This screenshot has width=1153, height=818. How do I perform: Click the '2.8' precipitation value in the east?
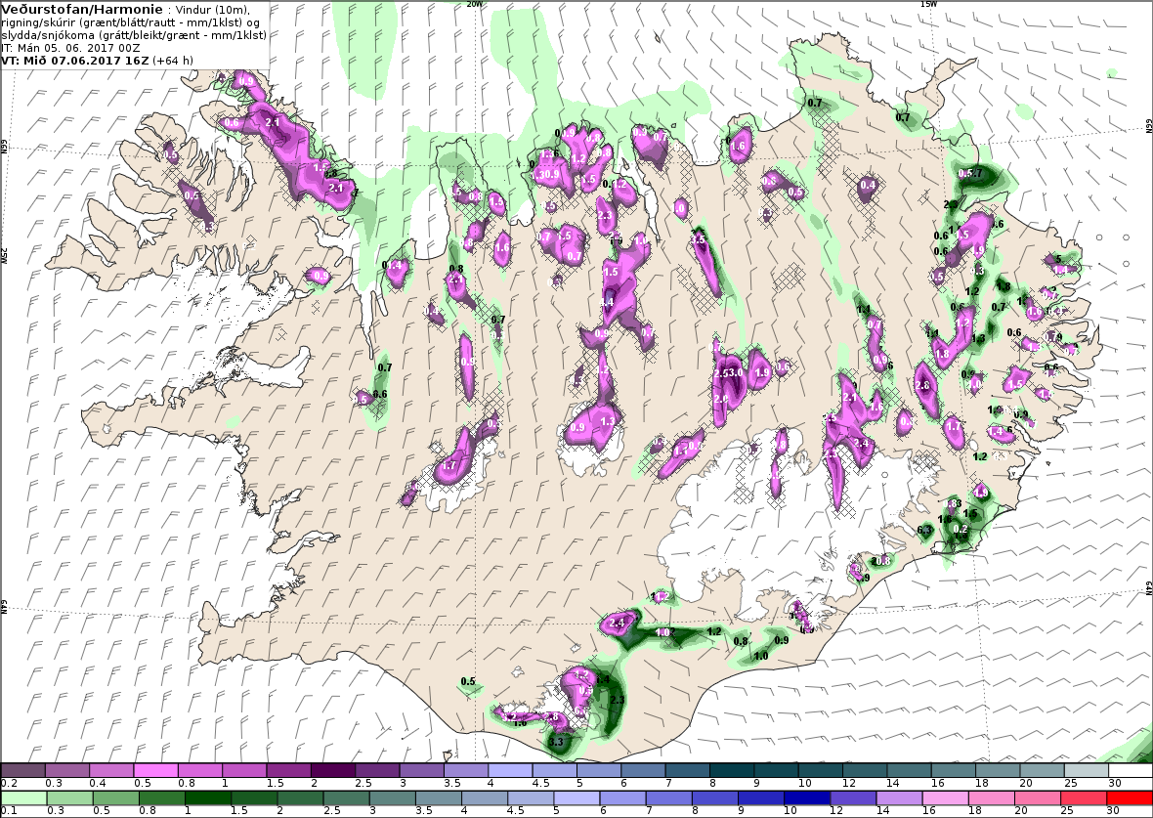pyautogui.click(x=922, y=385)
